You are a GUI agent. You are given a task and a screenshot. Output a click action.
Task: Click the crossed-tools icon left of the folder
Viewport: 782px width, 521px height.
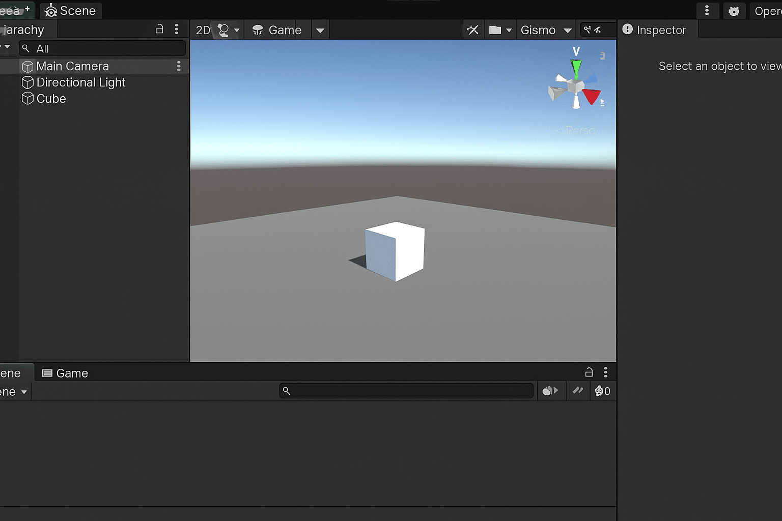(472, 30)
